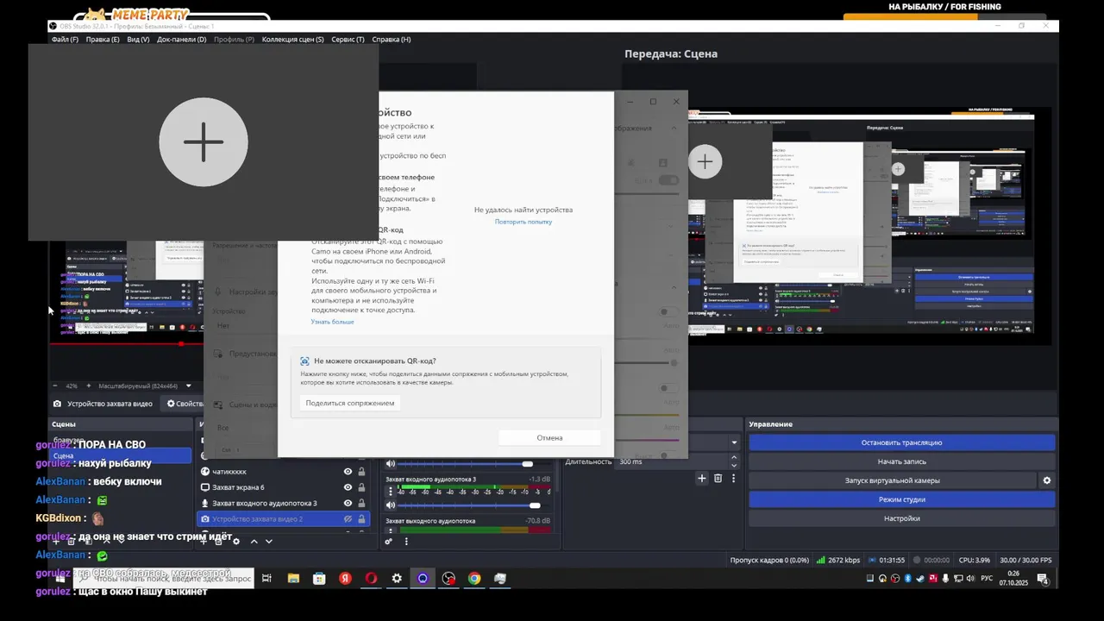
Task: Hide Захват входного аудиопотока 3 source
Action: [348, 503]
